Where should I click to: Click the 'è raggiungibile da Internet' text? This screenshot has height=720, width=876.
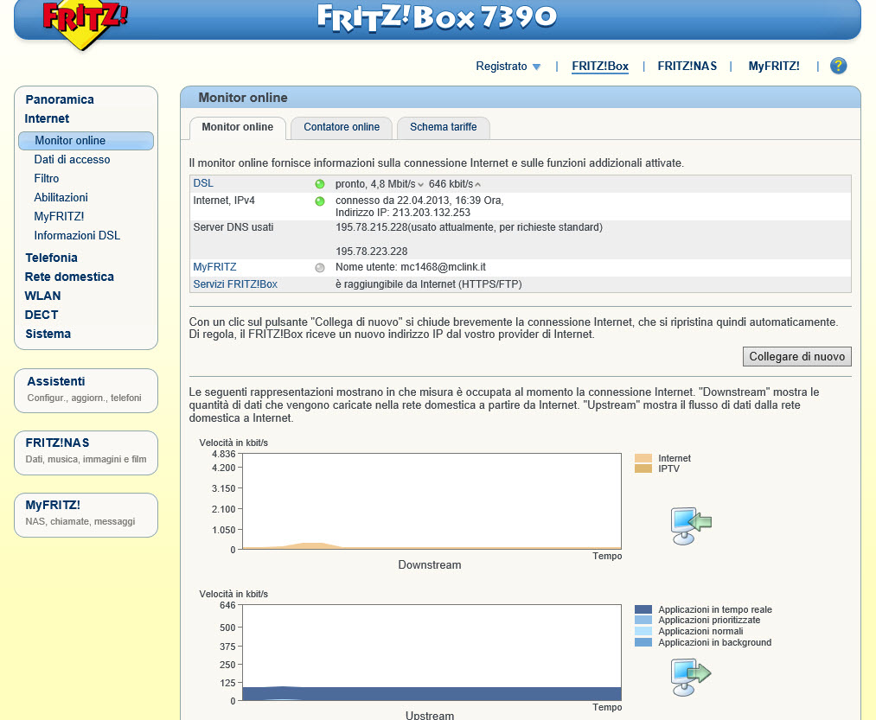pyautogui.click(x=429, y=284)
